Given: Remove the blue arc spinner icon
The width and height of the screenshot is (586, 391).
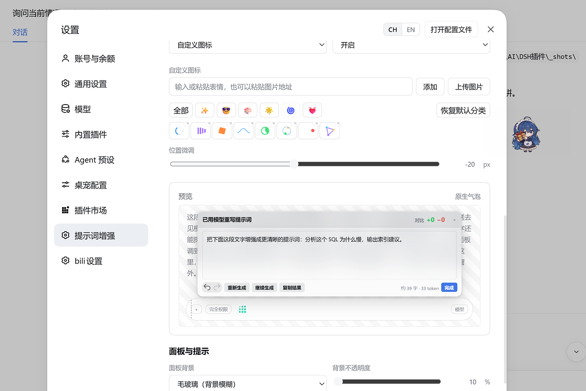Looking at the screenshot, I should (x=188, y=123).
